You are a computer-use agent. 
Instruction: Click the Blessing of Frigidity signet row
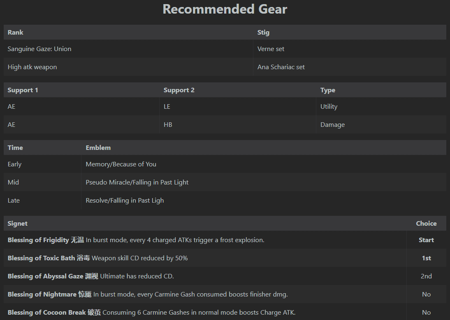point(136,240)
